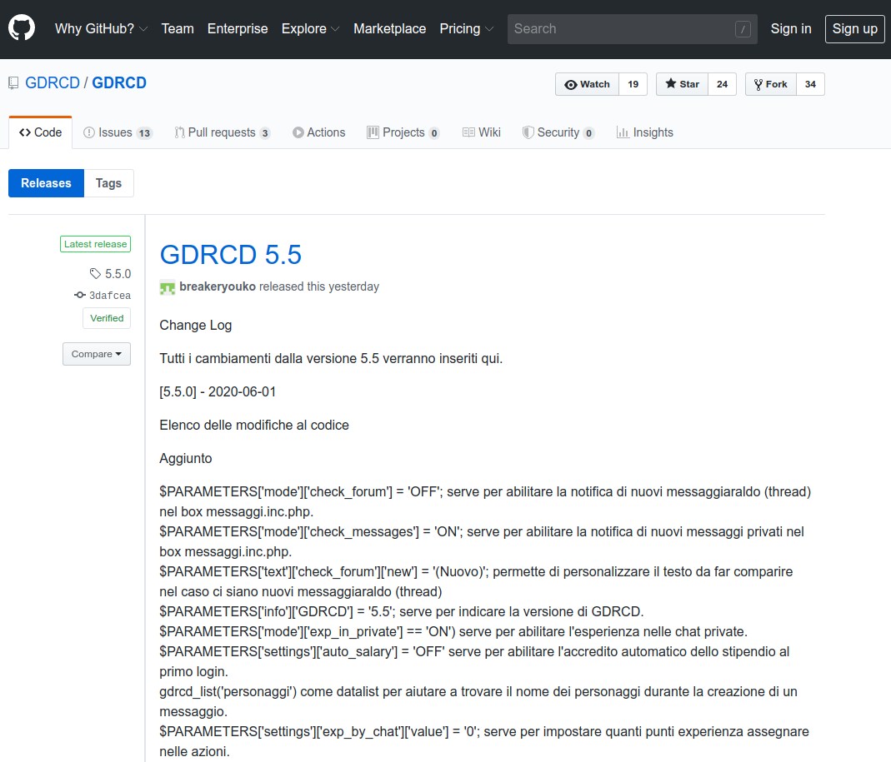
Task: Open breakeryouko's profile link
Action: 218,286
